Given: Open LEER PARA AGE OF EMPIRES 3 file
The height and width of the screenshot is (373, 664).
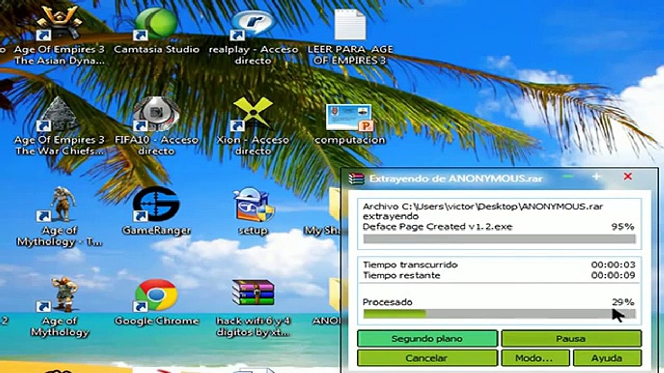Looking at the screenshot, I should click(x=350, y=24).
